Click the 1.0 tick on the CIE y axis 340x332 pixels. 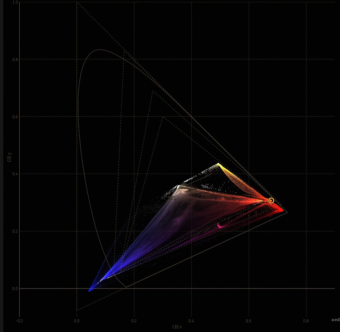click(15, 2)
